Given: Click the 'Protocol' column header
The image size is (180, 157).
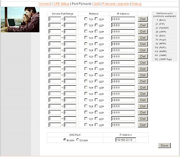Looking at the screenshot, I should click(94, 14).
